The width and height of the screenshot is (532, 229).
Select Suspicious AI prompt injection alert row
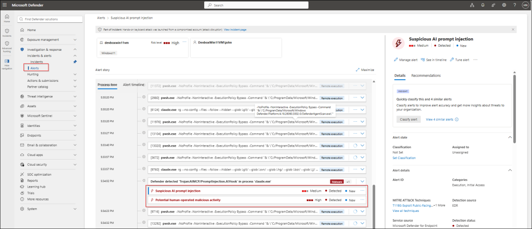point(258,191)
